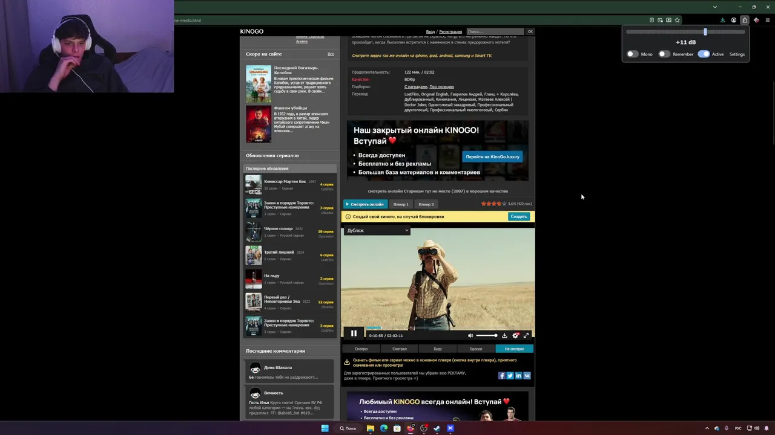The width and height of the screenshot is (775, 435).
Task: Open Чёрное солнце series update
Action: click(289, 232)
